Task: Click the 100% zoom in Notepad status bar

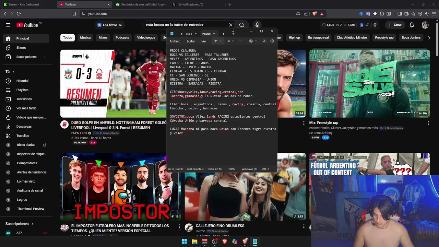Action: click(232, 169)
